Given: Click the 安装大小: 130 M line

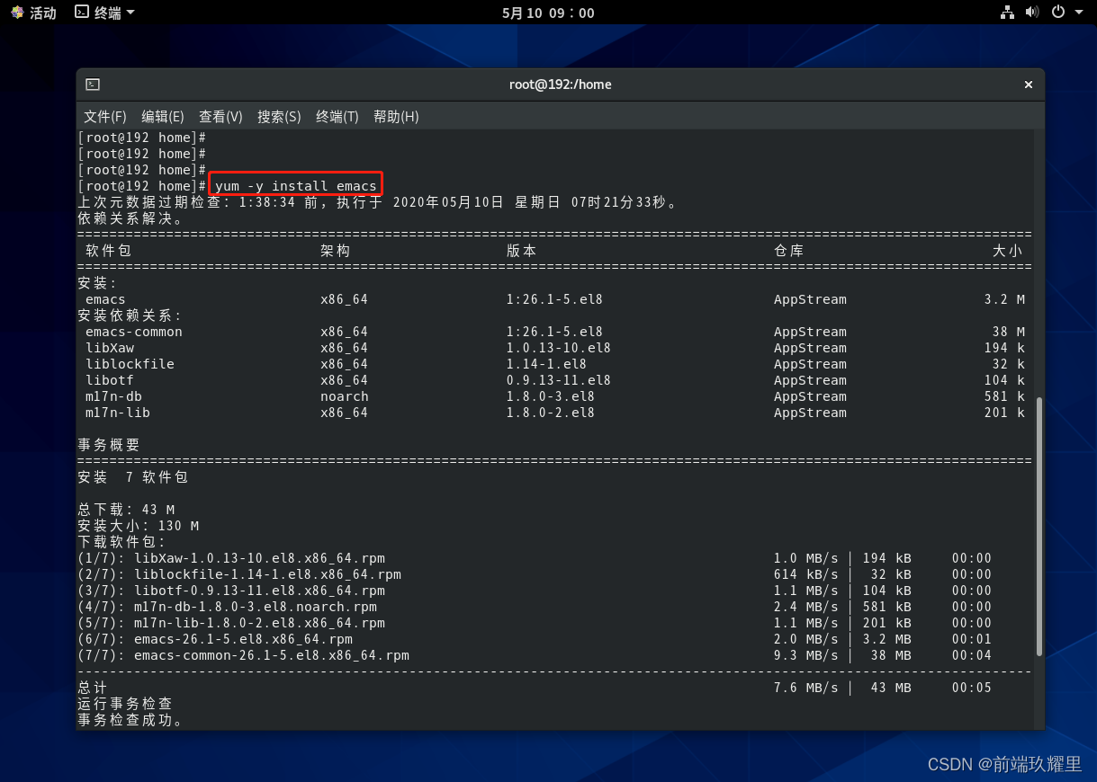Looking at the screenshot, I should [139, 526].
